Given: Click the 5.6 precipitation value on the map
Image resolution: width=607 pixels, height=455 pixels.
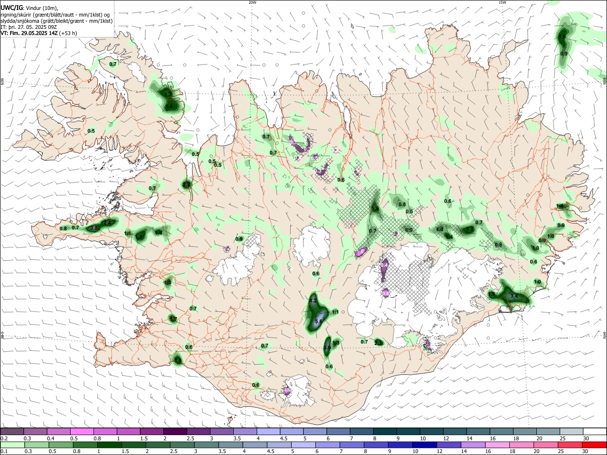Looking at the screenshot, I should click(319, 322).
